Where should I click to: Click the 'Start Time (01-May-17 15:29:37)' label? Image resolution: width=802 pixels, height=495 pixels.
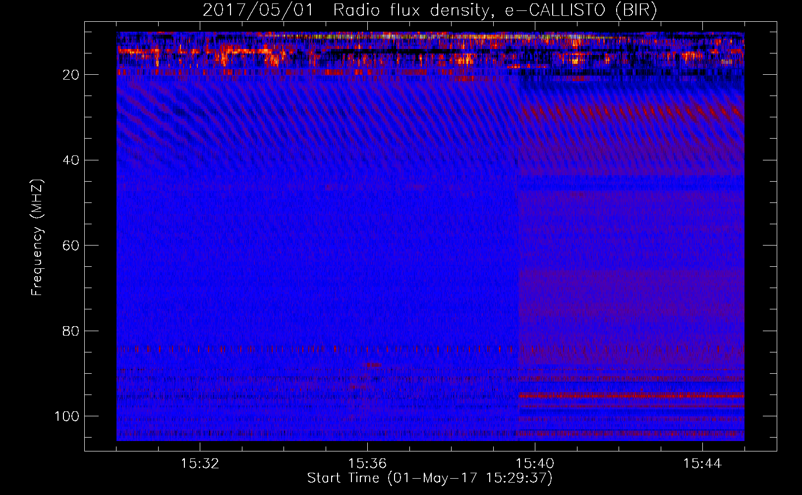pyautogui.click(x=430, y=478)
